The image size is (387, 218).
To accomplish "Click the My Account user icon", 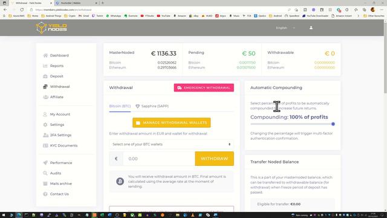I will click(45, 114).
